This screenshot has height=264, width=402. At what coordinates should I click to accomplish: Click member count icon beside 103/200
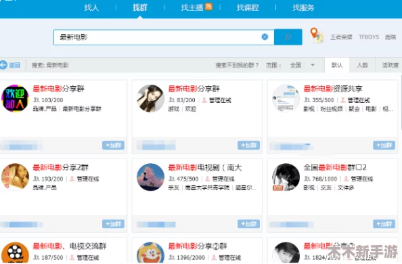[37, 100]
